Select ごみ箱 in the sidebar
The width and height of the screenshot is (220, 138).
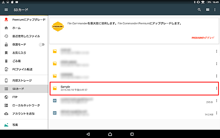click(x=16, y=61)
